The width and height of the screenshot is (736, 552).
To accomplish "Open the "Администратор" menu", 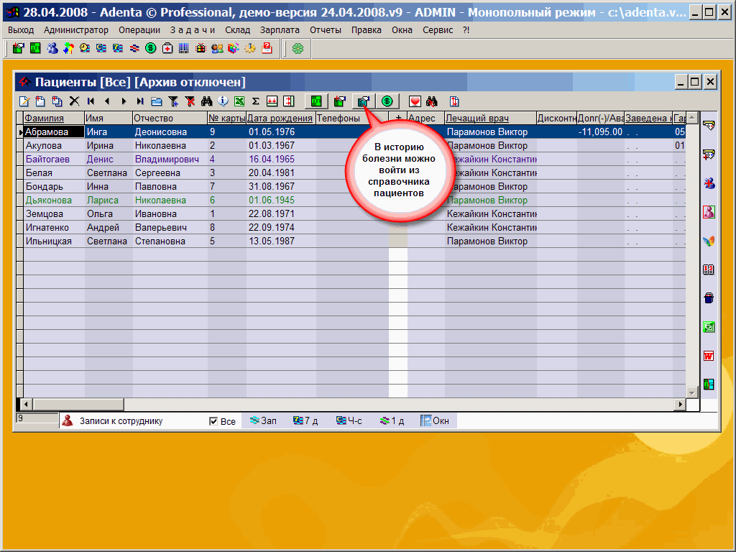I will [x=75, y=29].
